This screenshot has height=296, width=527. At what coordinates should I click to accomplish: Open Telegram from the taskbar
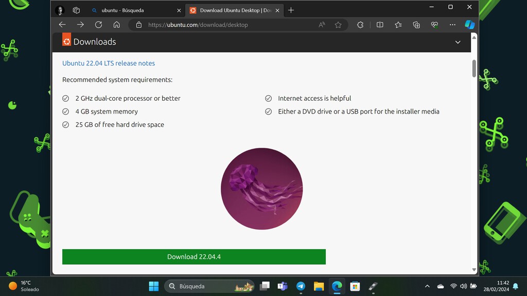[x=301, y=286]
